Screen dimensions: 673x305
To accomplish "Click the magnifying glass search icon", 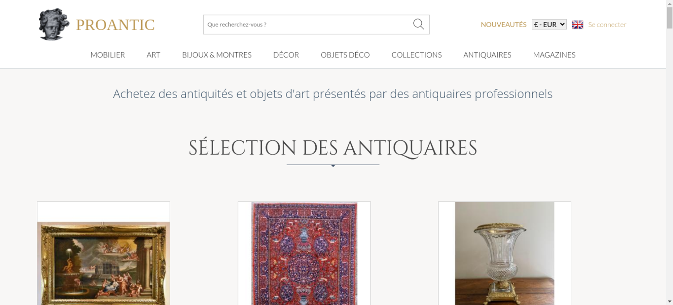I will [418, 24].
